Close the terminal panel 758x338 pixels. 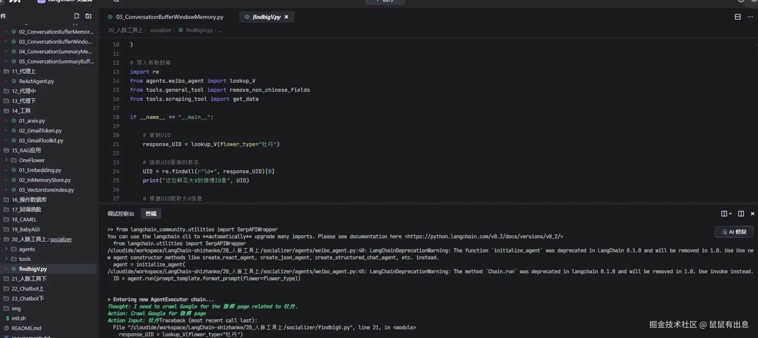[752, 214]
